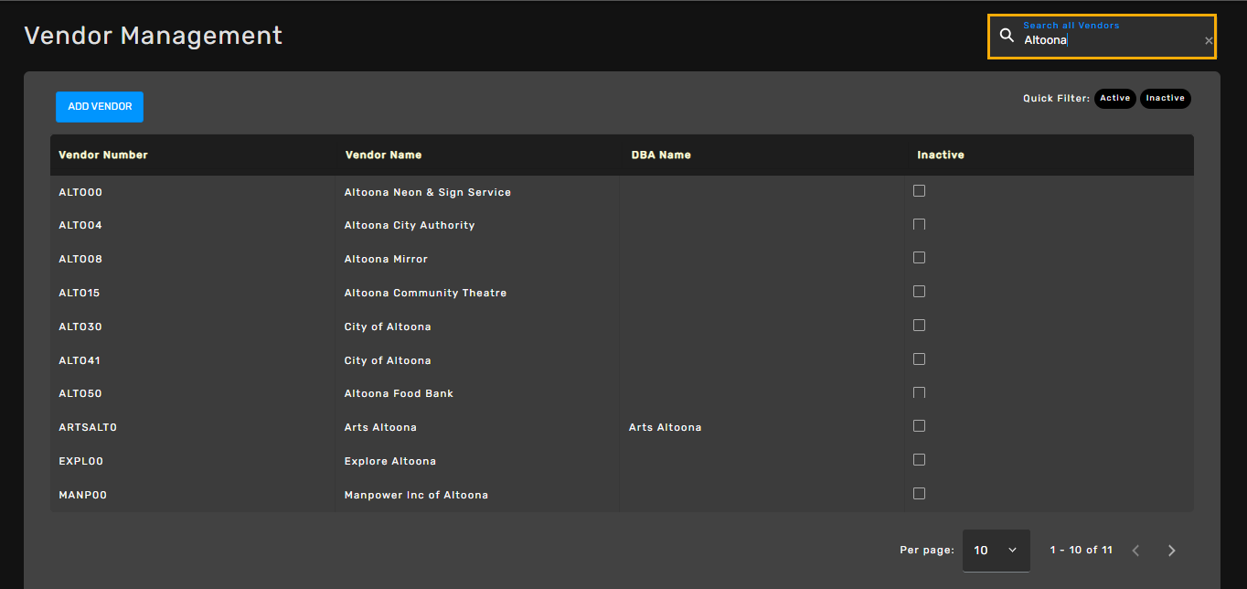
Task: Select vendor number ARTSALT0
Action: point(88,428)
